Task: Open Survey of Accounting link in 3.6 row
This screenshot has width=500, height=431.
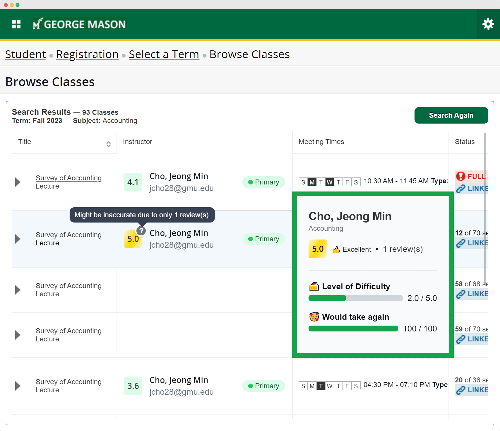Action: point(69,382)
